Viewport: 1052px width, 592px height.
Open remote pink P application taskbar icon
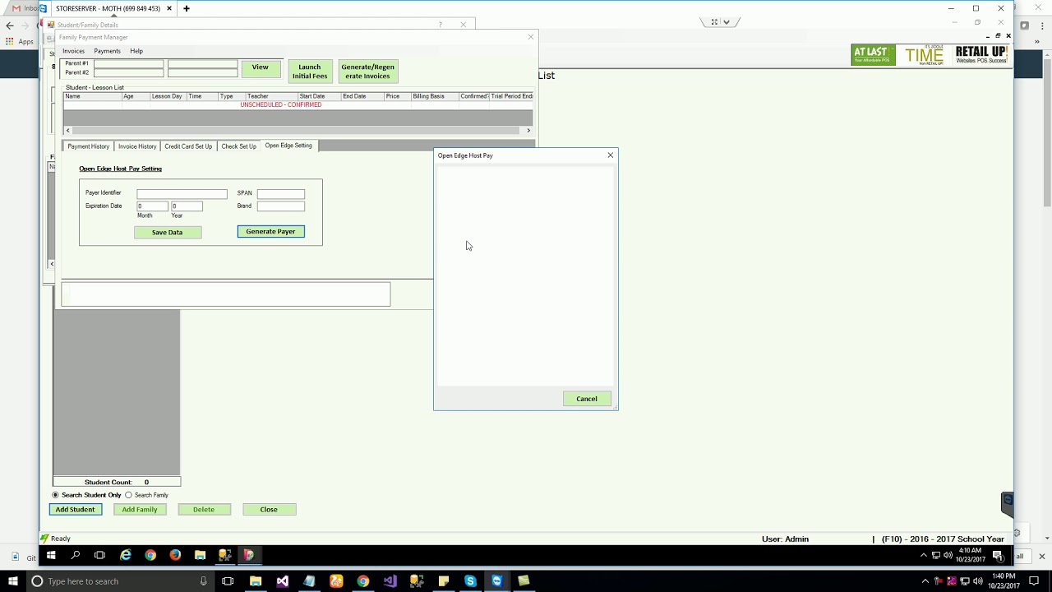(248, 555)
